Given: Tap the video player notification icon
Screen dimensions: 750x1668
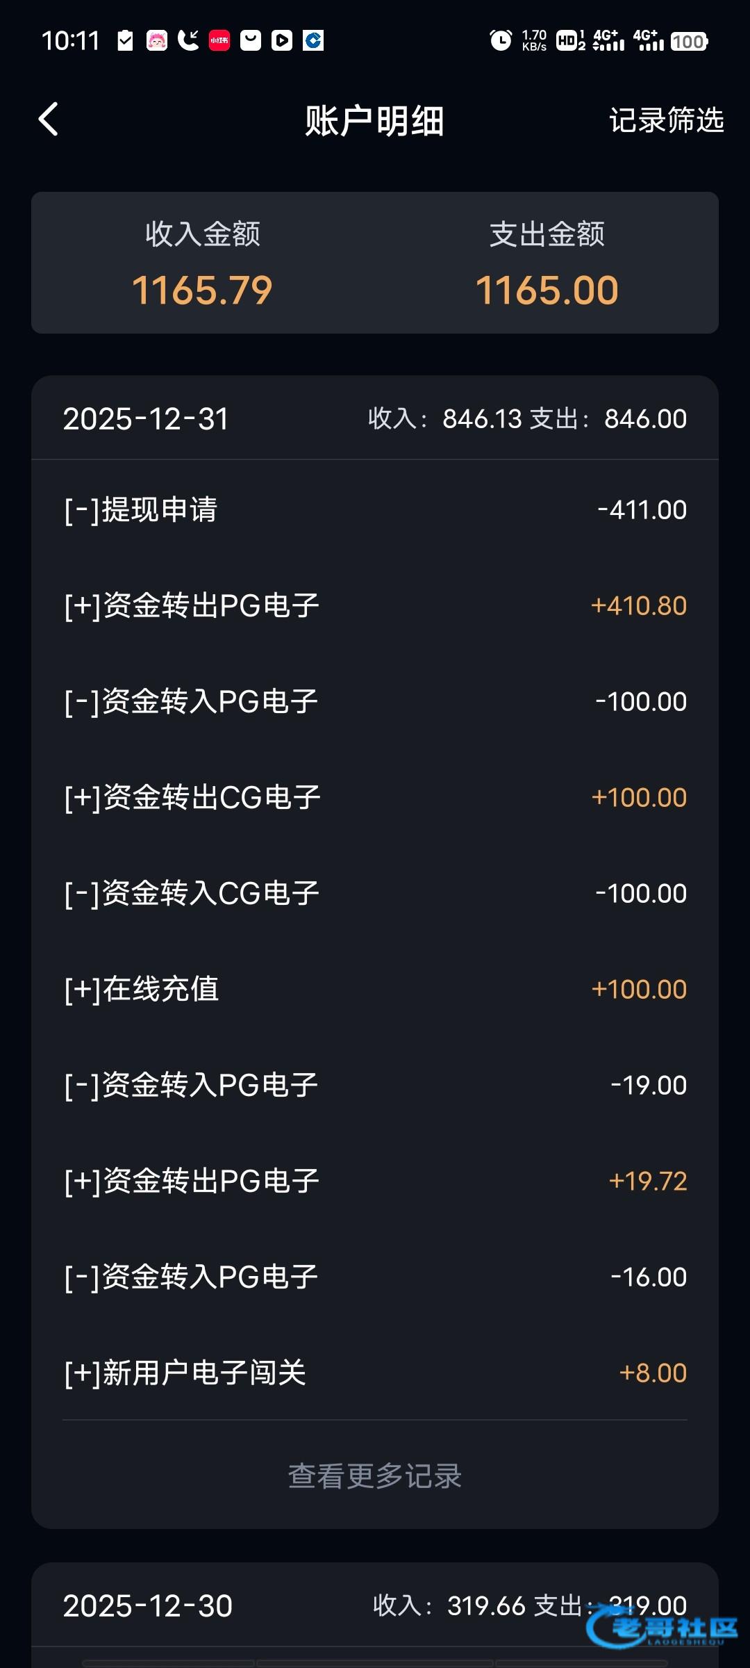Looking at the screenshot, I should pos(282,40).
